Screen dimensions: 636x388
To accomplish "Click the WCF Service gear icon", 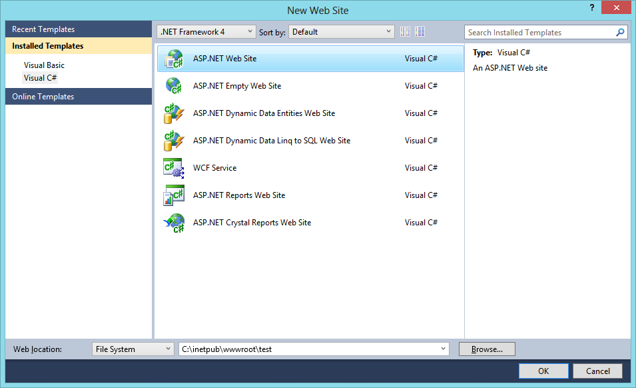I will pyautogui.click(x=174, y=168).
